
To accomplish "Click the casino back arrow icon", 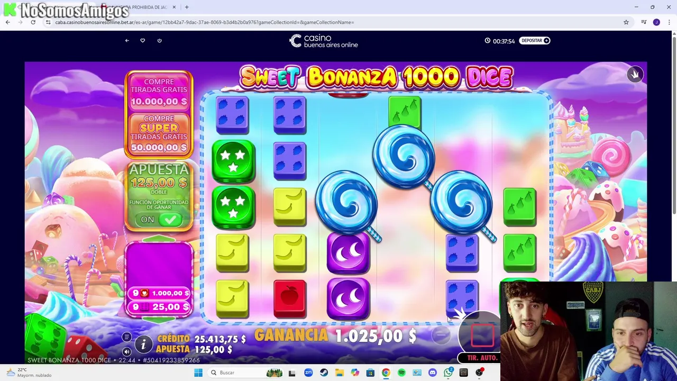I will (127, 41).
